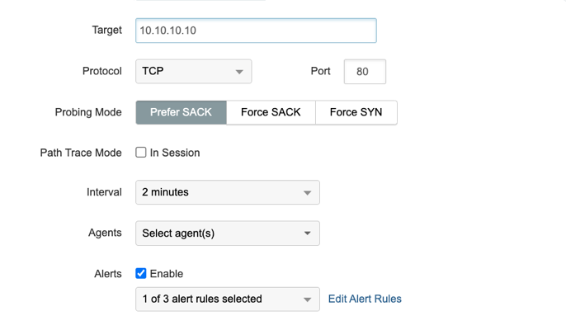Switch probing mode to Force SACK
This screenshot has height=330, width=566.
click(271, 112)
